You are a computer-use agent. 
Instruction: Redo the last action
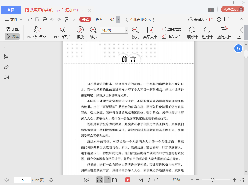59,19
